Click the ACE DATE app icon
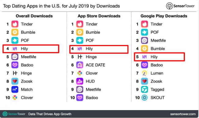The height and width of the screenshot is (118, 199). pos(80,65)
